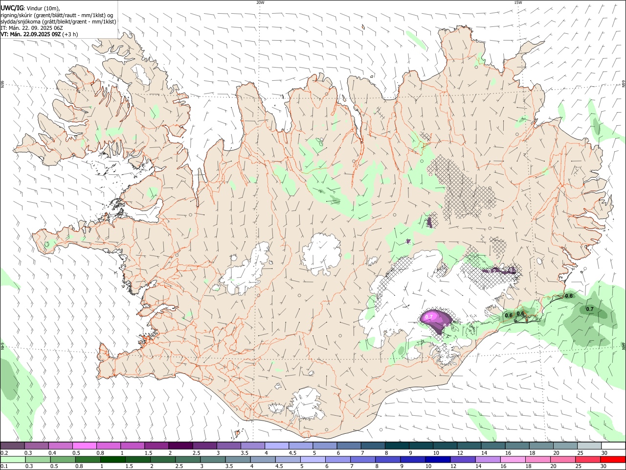Pick the top scale swatch labeled 1.5
The width and height of the screenshot is (626, 470).
click(x=156, y=446)
